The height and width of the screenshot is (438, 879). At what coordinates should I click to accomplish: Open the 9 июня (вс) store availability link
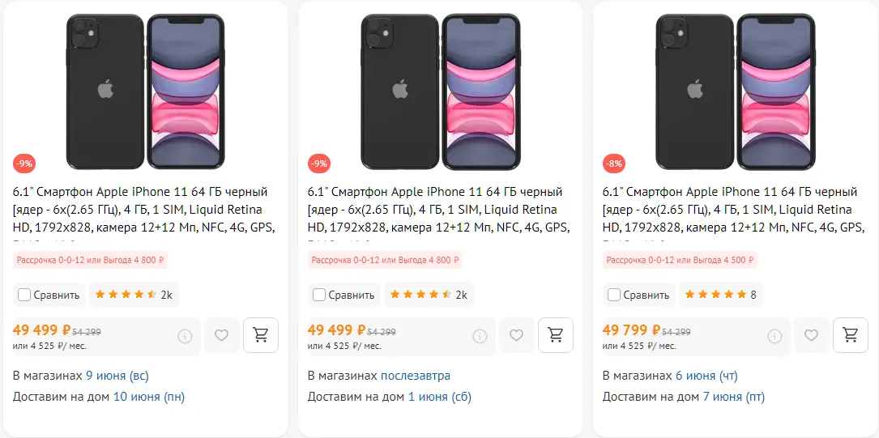pyautogui.click(x=117, y=376)
